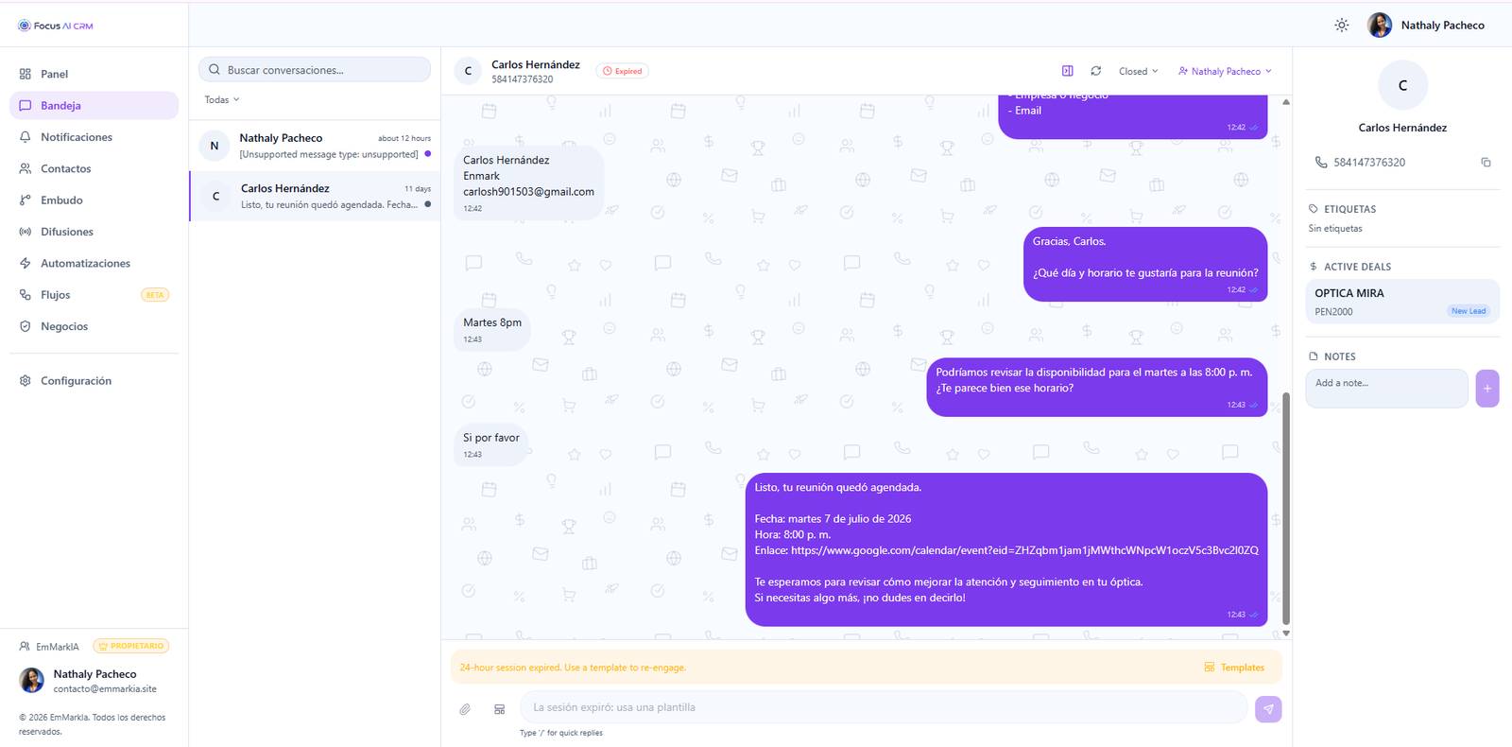Screen dimensions: 1512x747
Task: Open the Google Calendar event link
Action: [x=1024, y=550]
